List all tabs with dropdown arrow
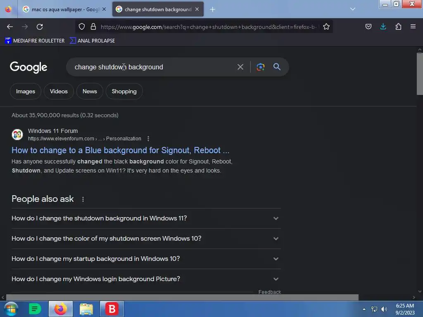The height and width of the screenshot is (317, 423). click(x=353, y=9)
